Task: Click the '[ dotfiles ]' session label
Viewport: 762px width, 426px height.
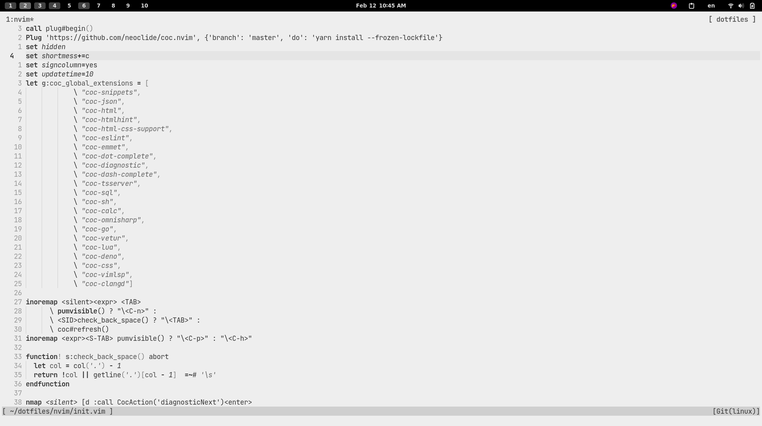Action: coord(732,19)
